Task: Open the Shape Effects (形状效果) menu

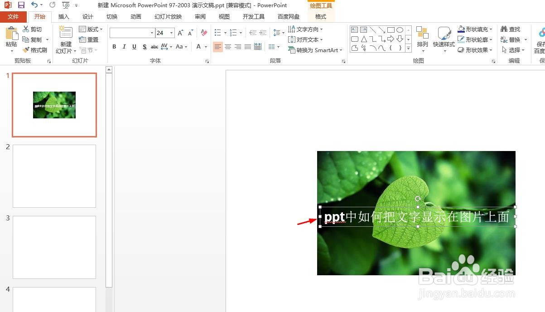Action: [474, 50]
